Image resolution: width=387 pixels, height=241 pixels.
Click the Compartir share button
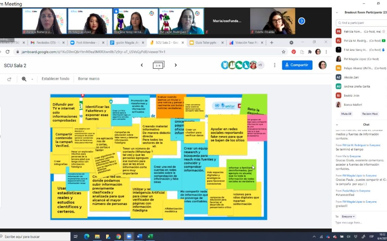[x=297, y=65]
